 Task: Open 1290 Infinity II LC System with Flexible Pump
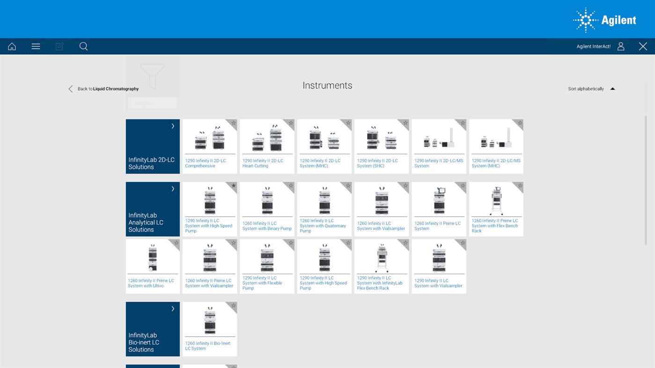point(262,283)
